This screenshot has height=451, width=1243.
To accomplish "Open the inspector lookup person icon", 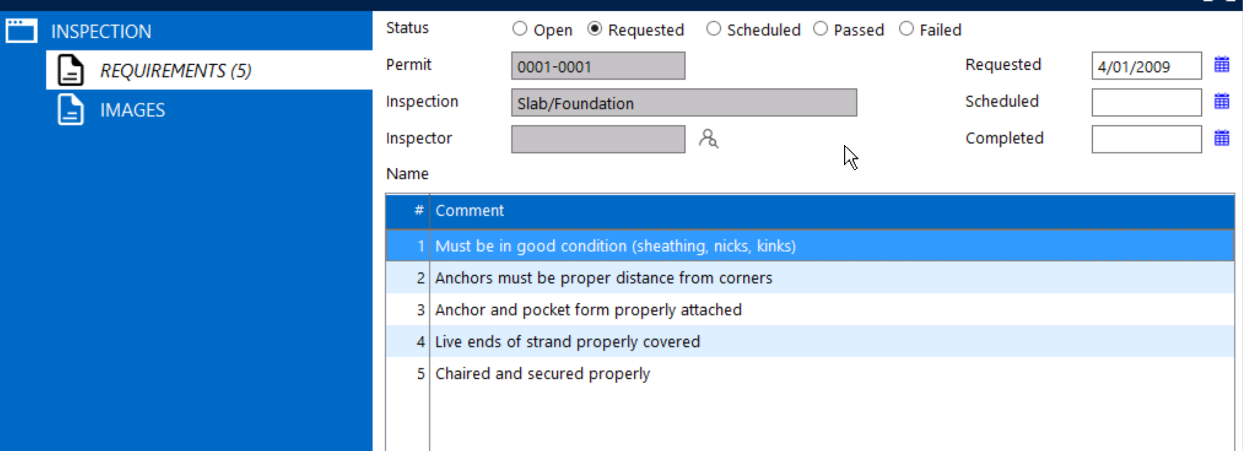I will point(708,139).
